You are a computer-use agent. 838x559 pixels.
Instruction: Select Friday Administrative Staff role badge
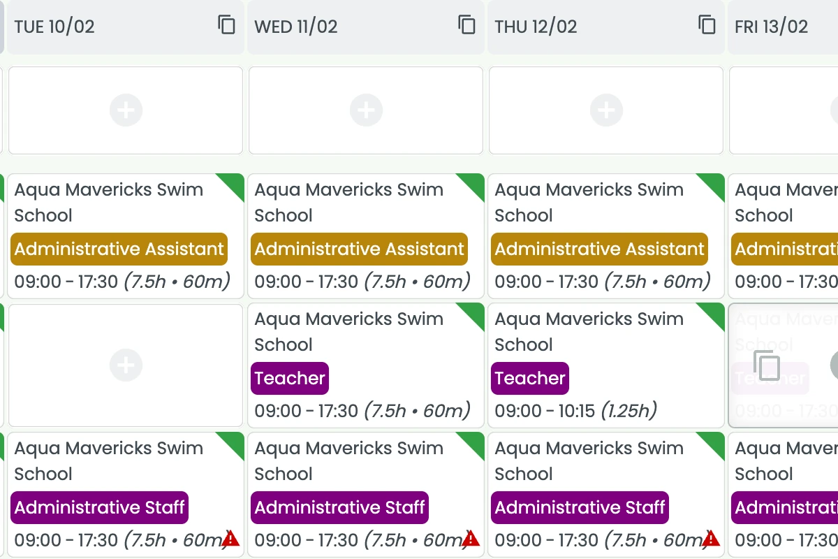785,507
